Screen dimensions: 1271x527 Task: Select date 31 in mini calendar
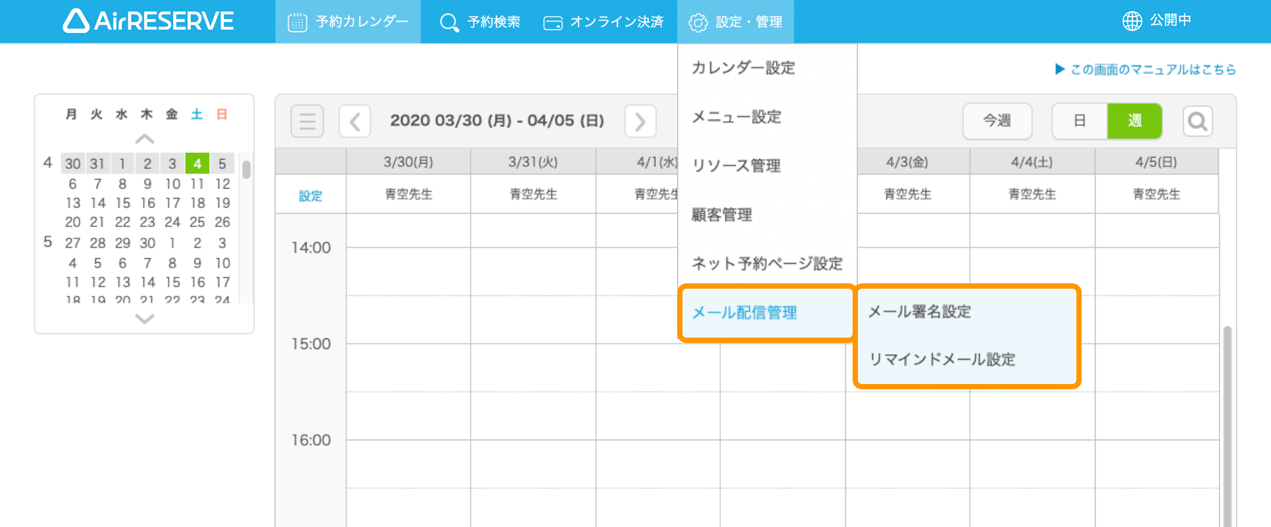click(x=97, y=163)
